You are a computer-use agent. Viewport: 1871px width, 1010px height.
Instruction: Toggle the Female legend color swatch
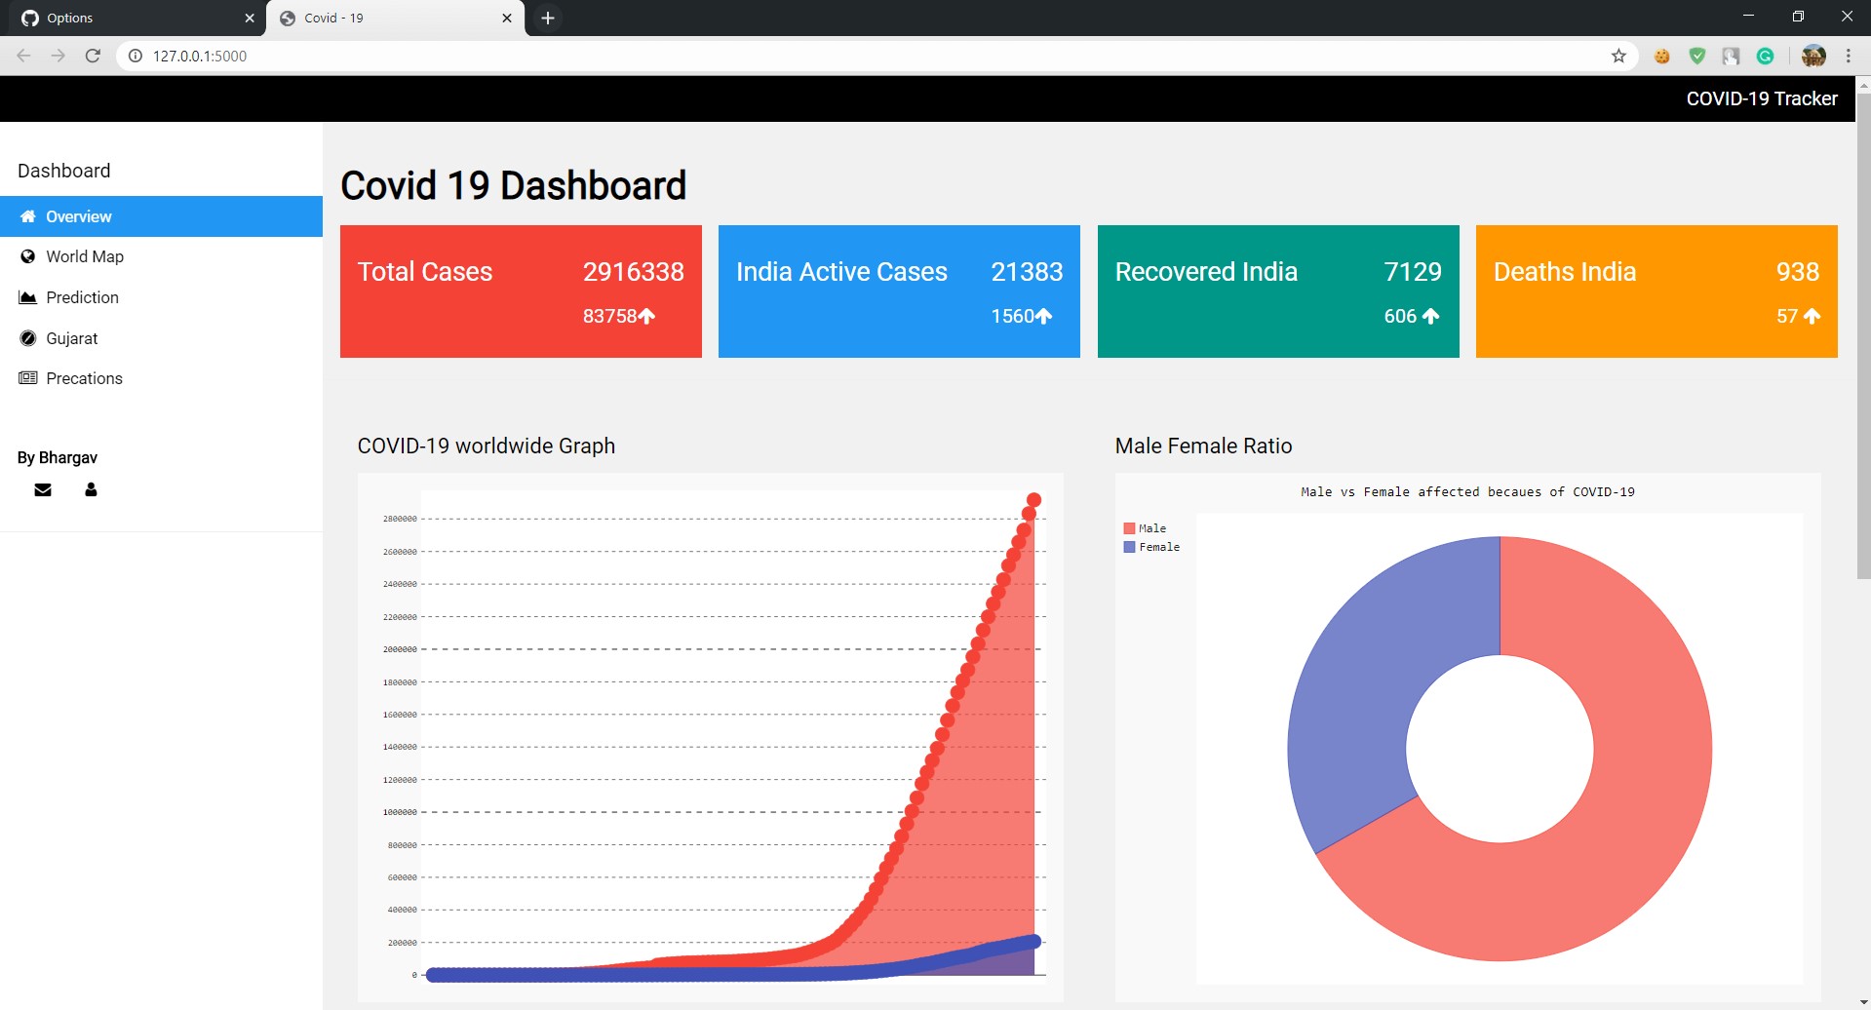pos(1129,547)
